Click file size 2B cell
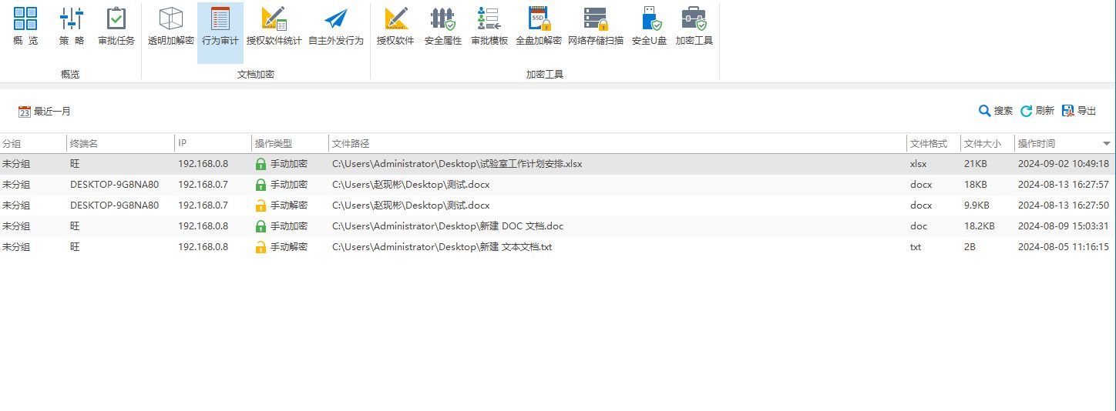The image size is (1116, 411). [x=970, y=247]
